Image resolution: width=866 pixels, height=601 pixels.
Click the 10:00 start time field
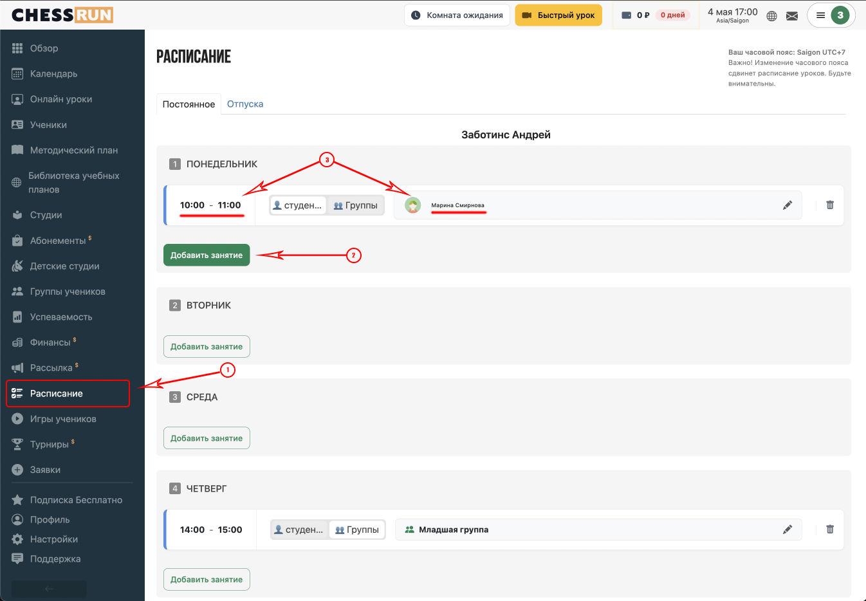coord(192,205)
